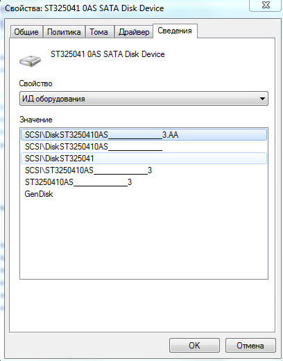Click the dialog title bar text
Viewport: 283px width, 361px height.
pyautogui.click(x=85, y=8)
